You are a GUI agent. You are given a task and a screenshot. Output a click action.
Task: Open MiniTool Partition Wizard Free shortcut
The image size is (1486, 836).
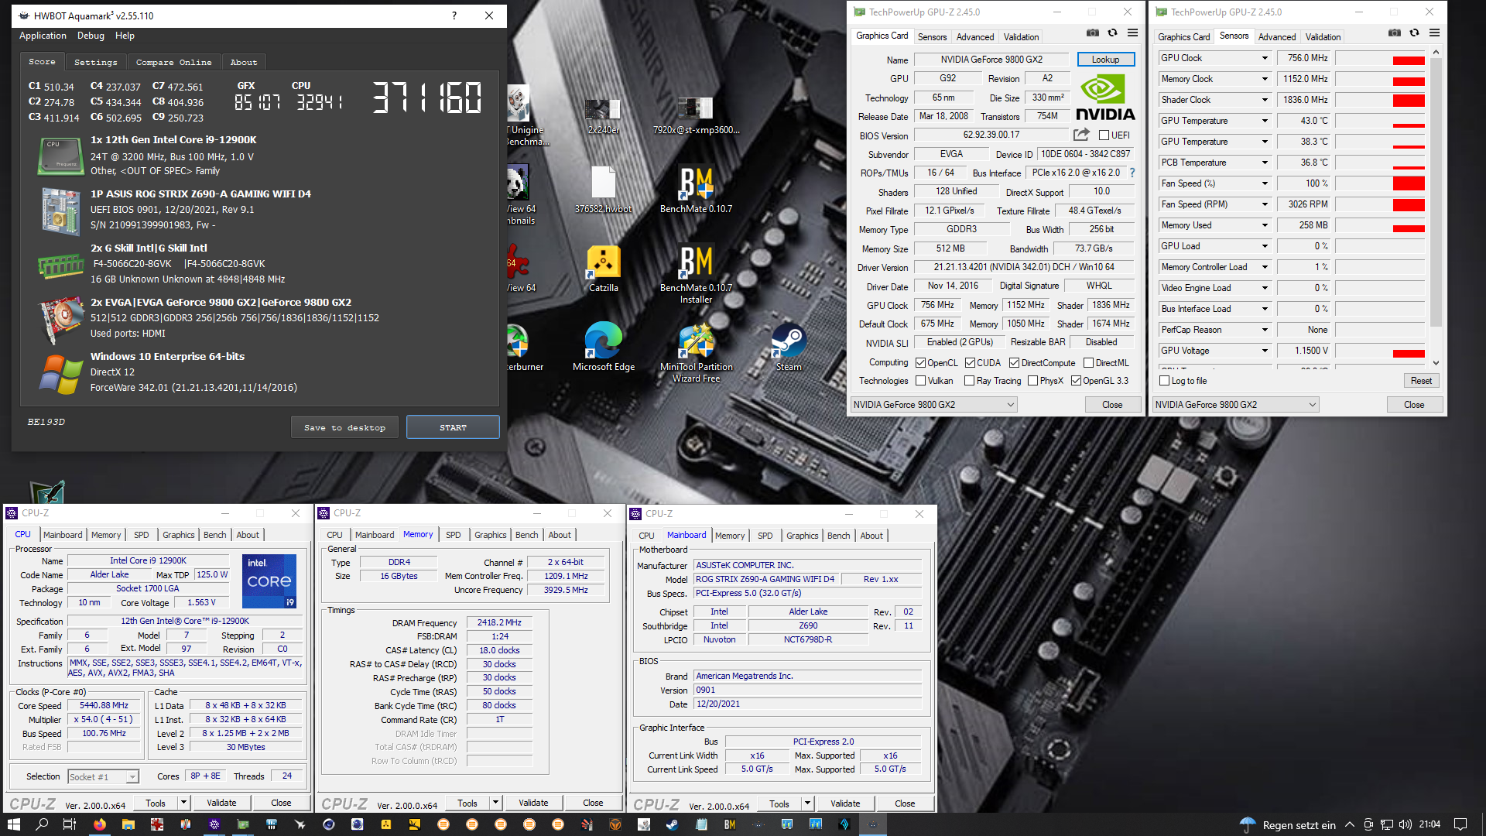696,353
